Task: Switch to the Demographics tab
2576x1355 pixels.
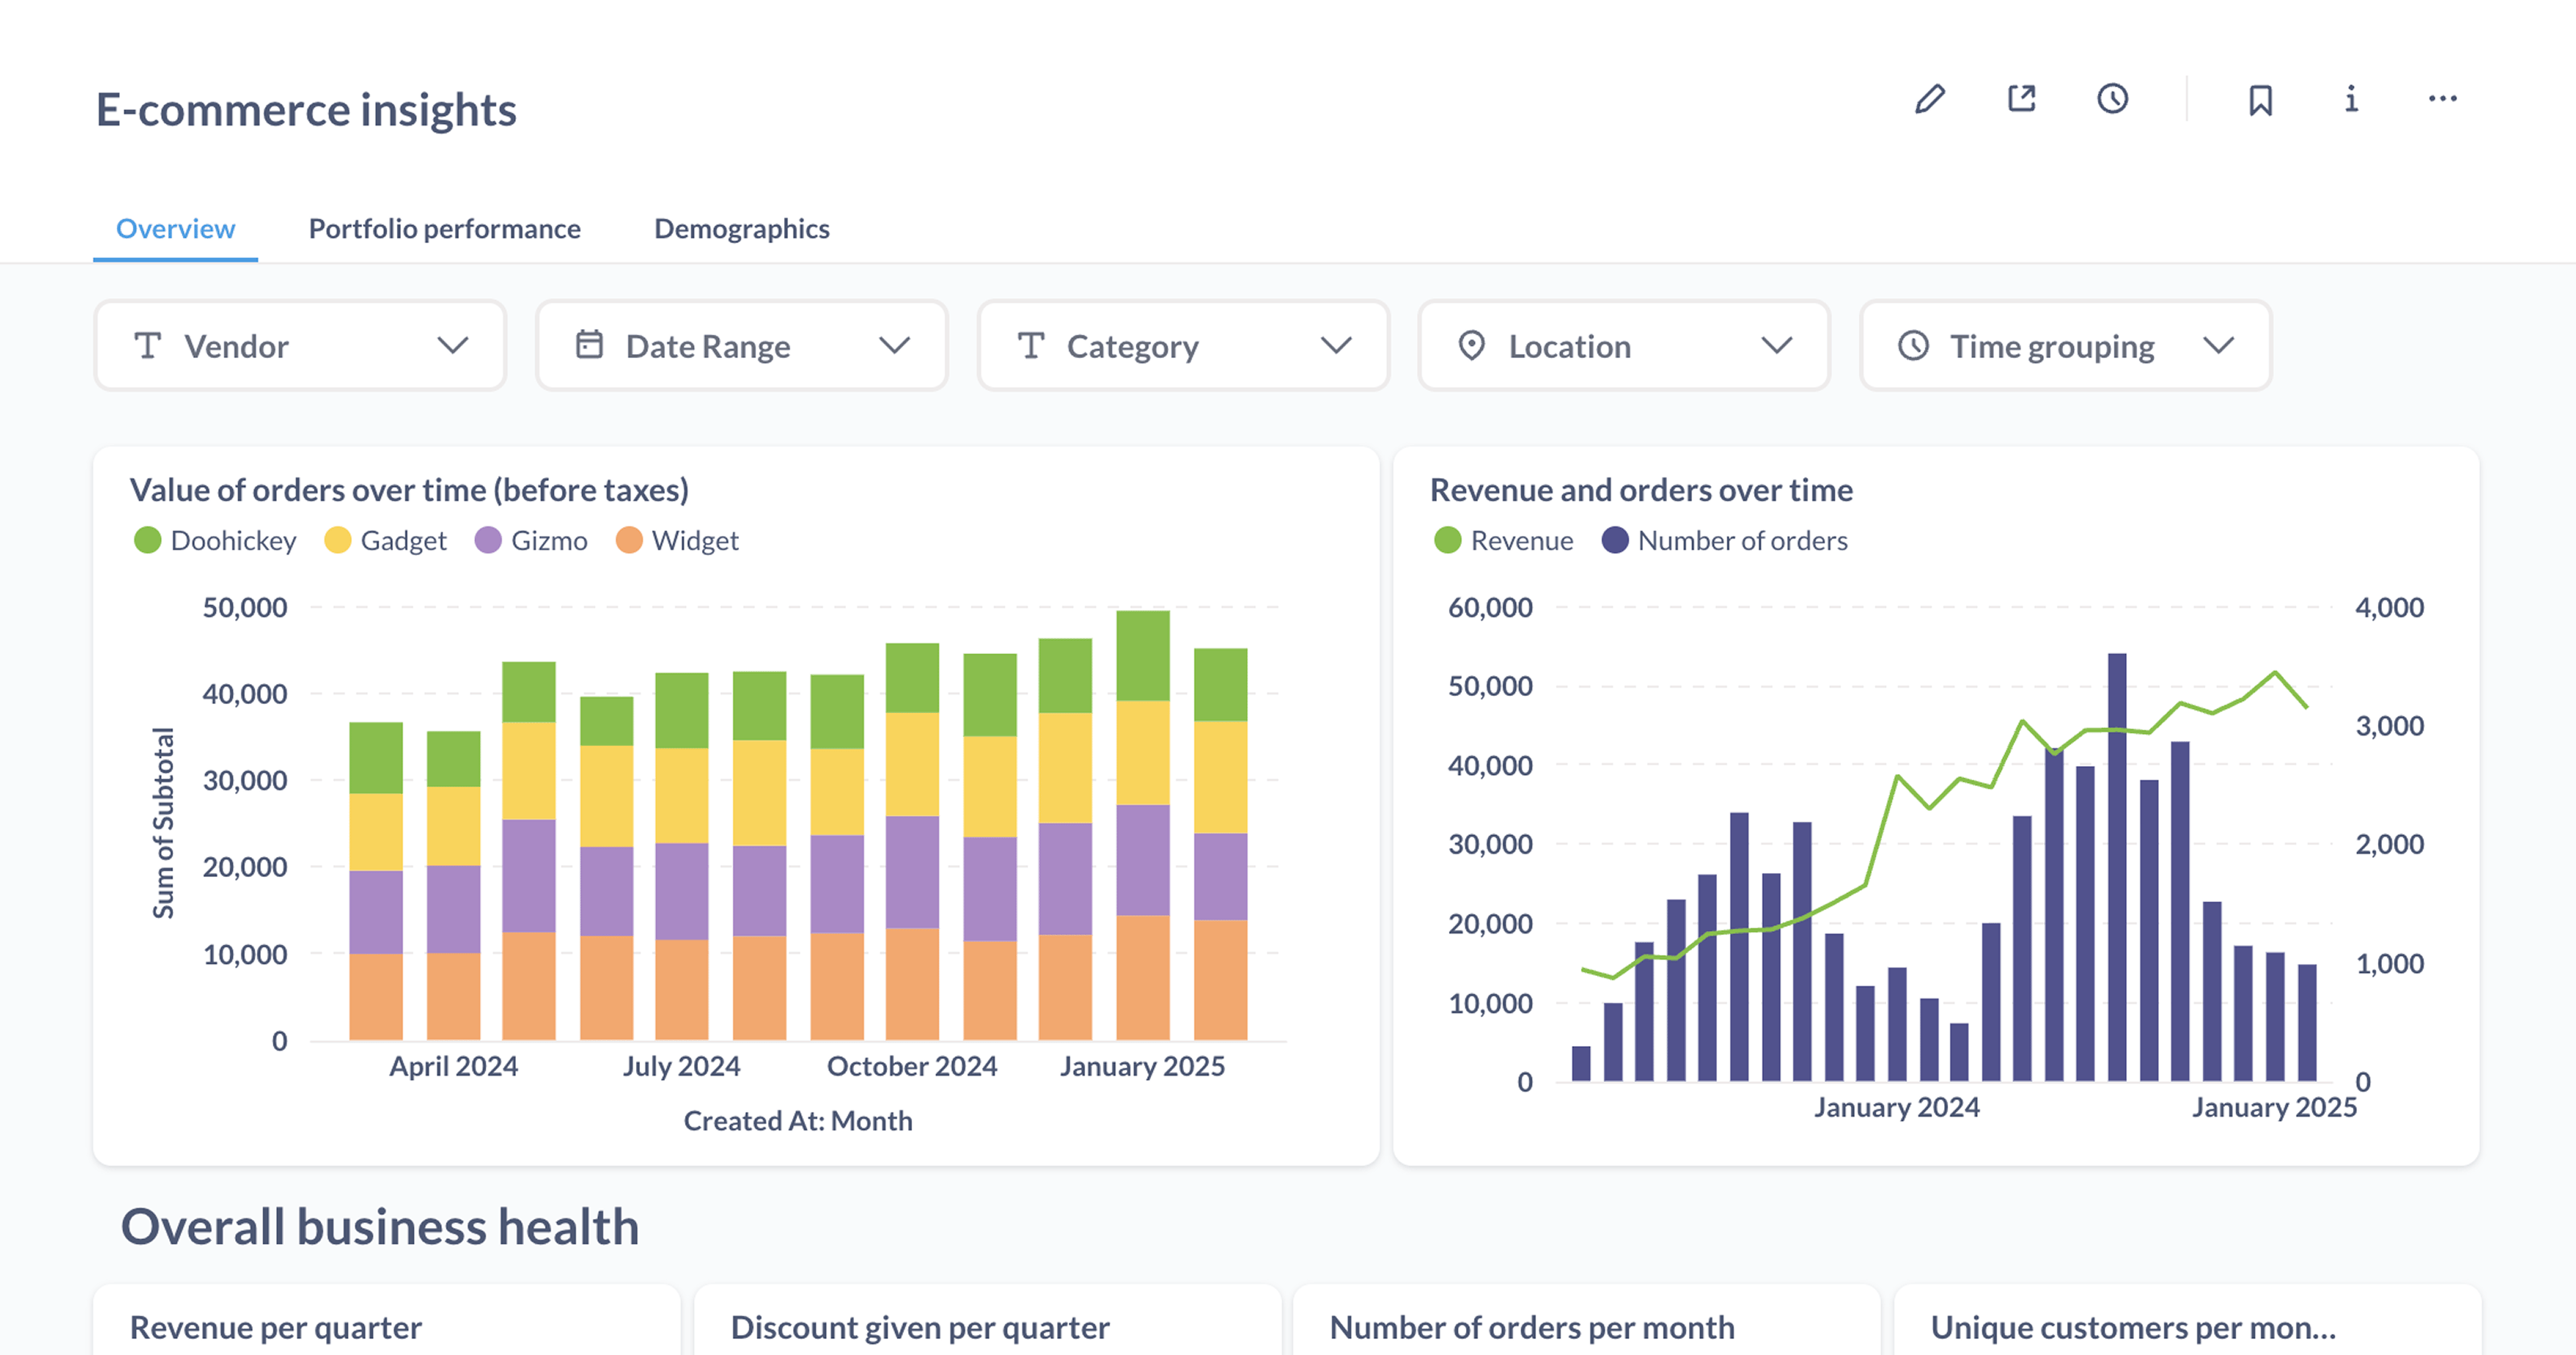Action: tap(742, 229)
